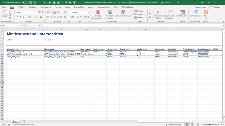Screen dimensions: 225x126
Task: Click the Kommentare button
Action: [199, 7]
